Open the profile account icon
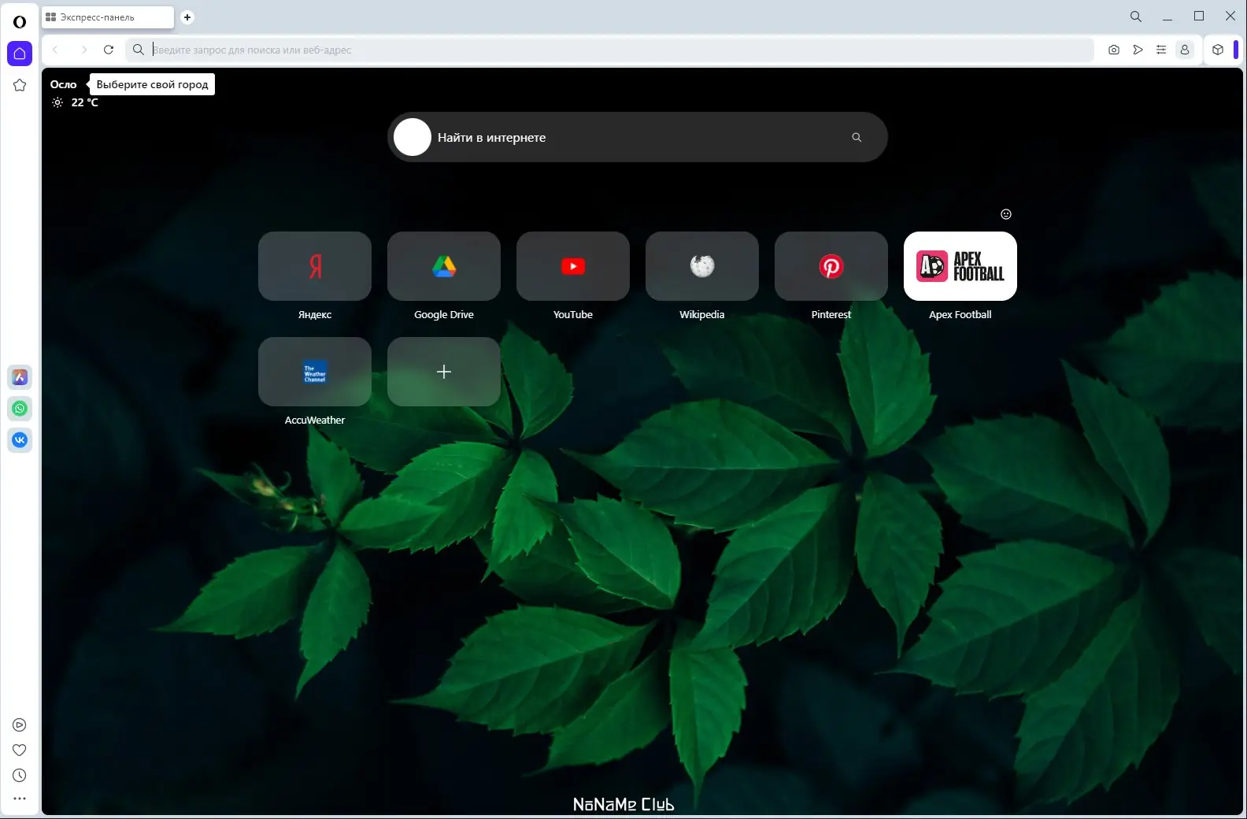The width and height of the screenshot is (1247, 819). pos(1185,50)
